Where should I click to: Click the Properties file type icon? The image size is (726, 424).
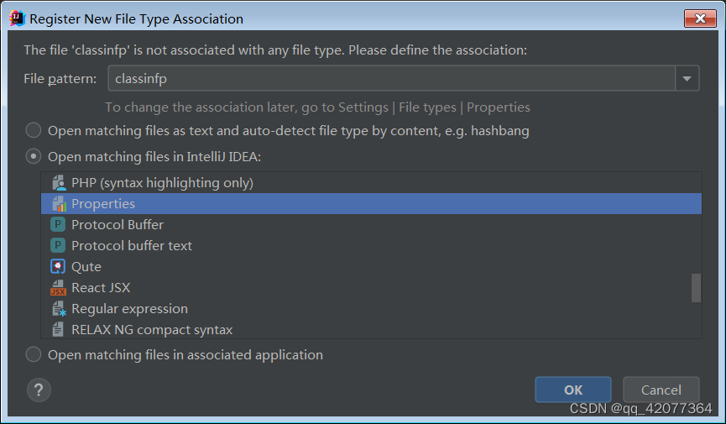click(58, 203)
